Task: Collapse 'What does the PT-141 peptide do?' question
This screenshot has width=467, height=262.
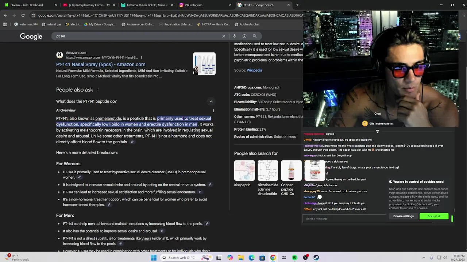Action: tap(211, 102)
